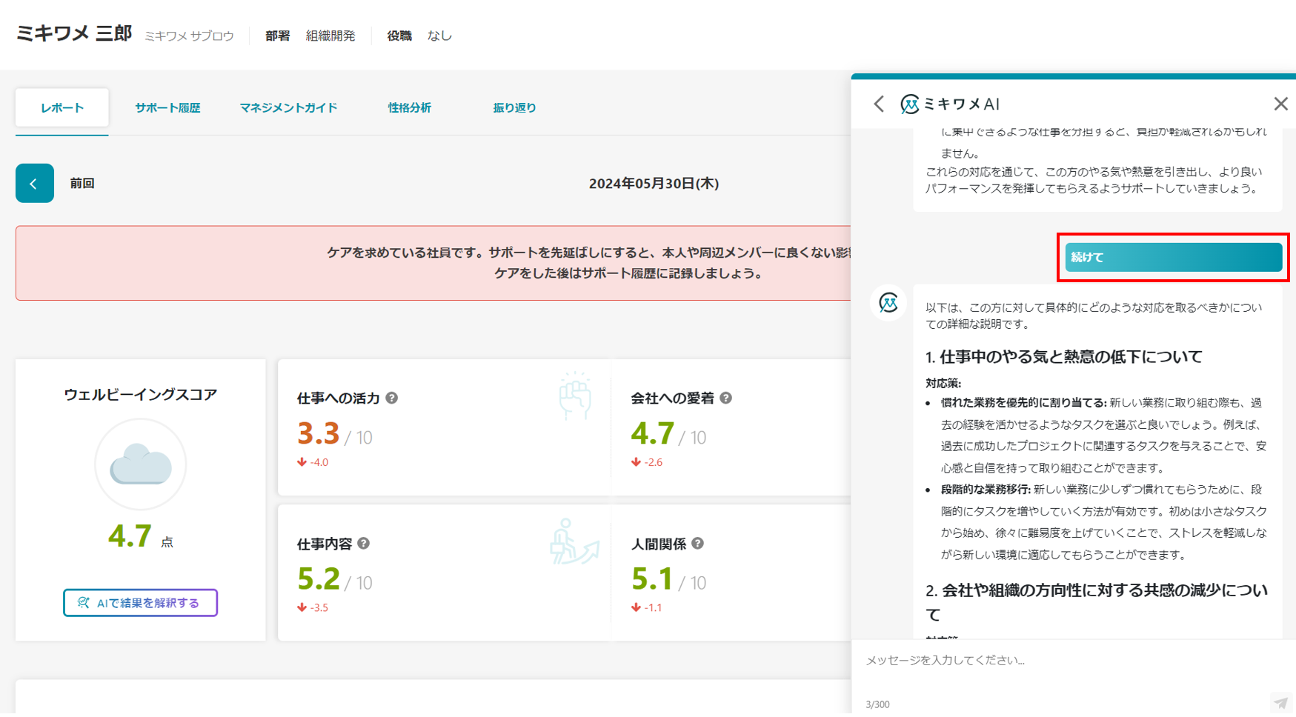The height and width of the screenshot is (717, 1296).
Task: Click the person-with-arrow icon in the 仕事内容 card
Action: 574,542
